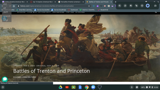This screenshot has height=90, width=160.
Task: Open the DreamBox Learning bookmark
Action: click(24, 10)
